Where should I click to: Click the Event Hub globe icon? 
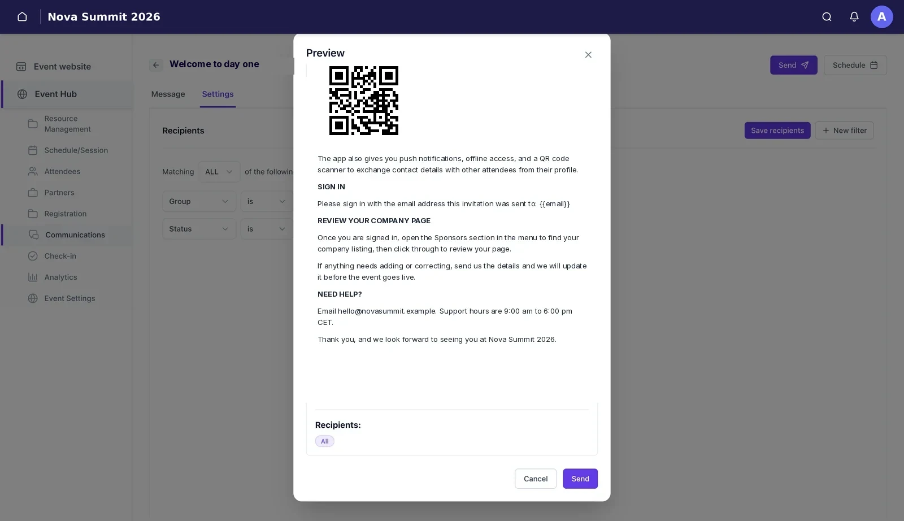(x=22, y=94)
